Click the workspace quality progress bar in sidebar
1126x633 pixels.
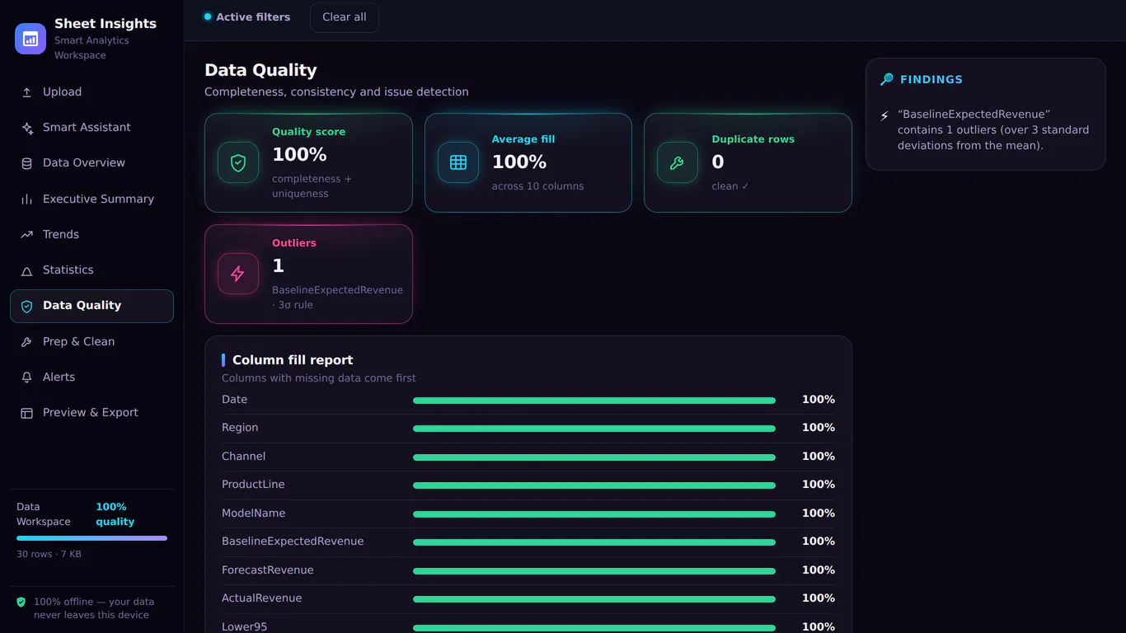tap(91, 538)
